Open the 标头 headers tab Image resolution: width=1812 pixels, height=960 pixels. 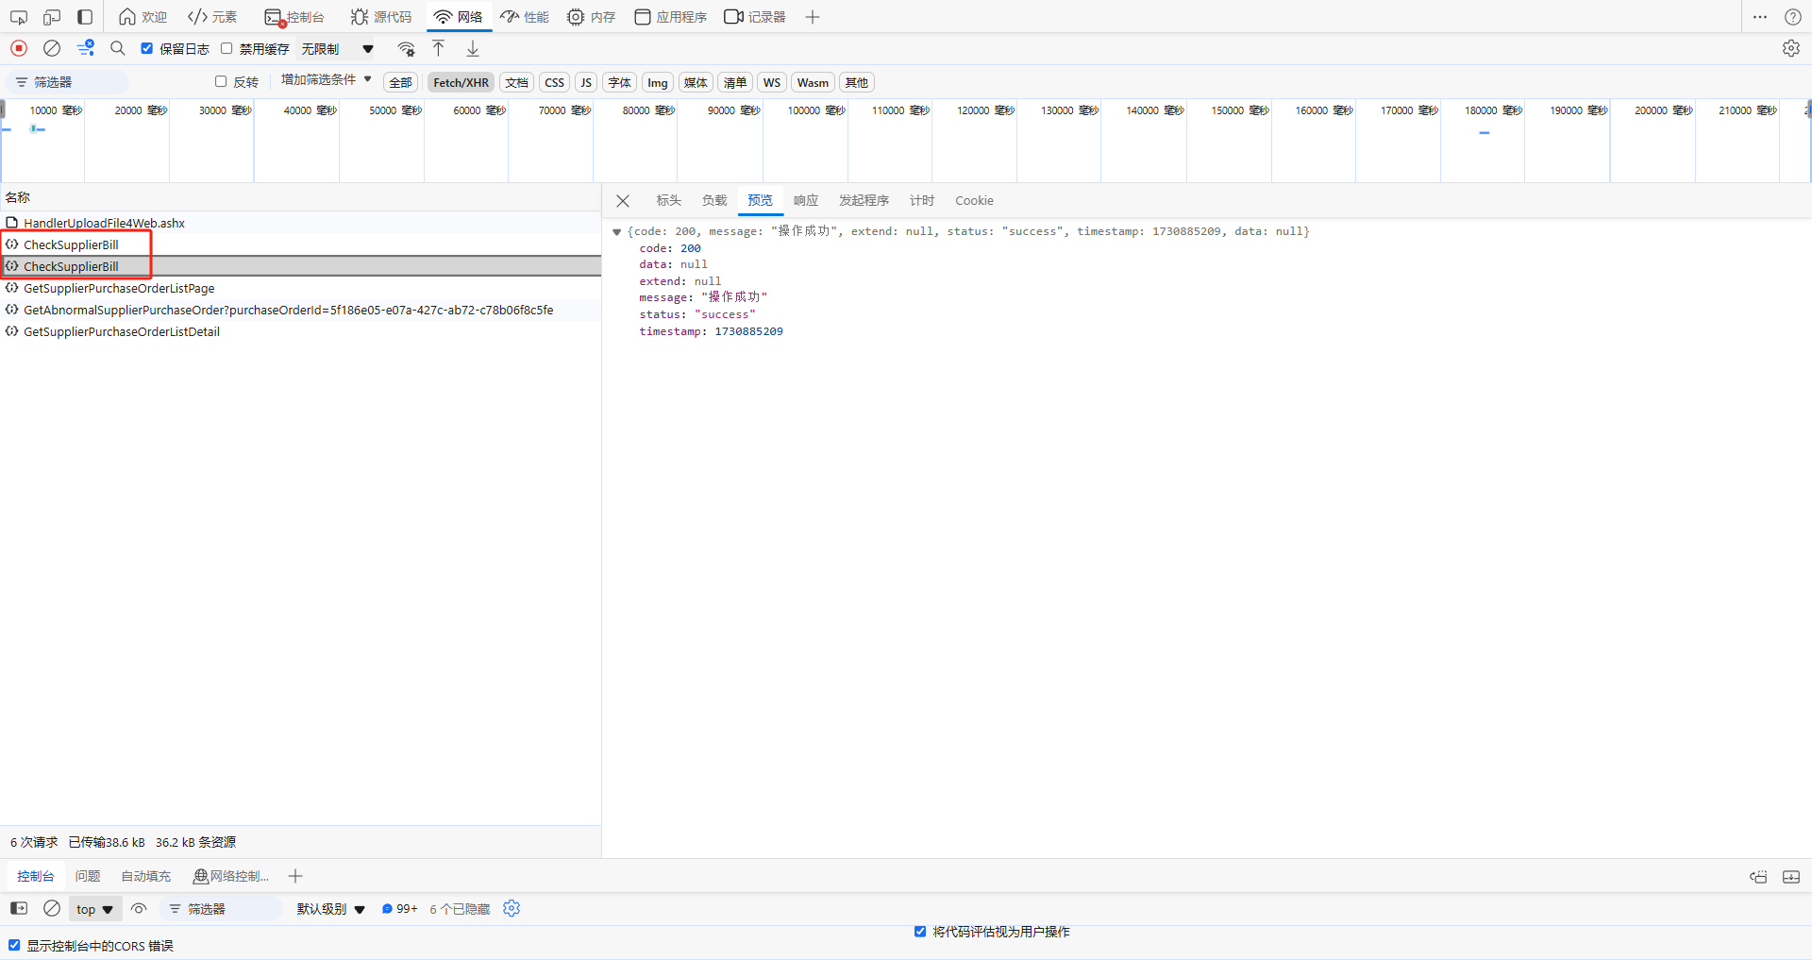point(668,200)
